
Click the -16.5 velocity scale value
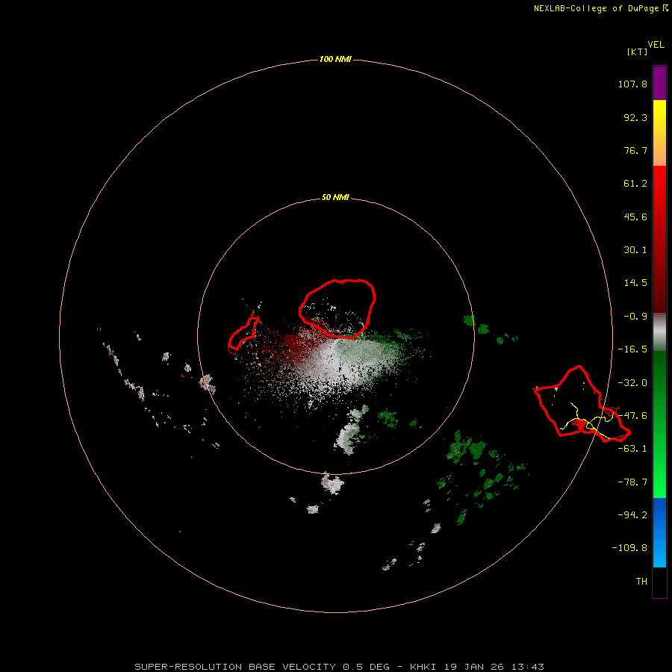pyautogui.click(x=632, y=349)
